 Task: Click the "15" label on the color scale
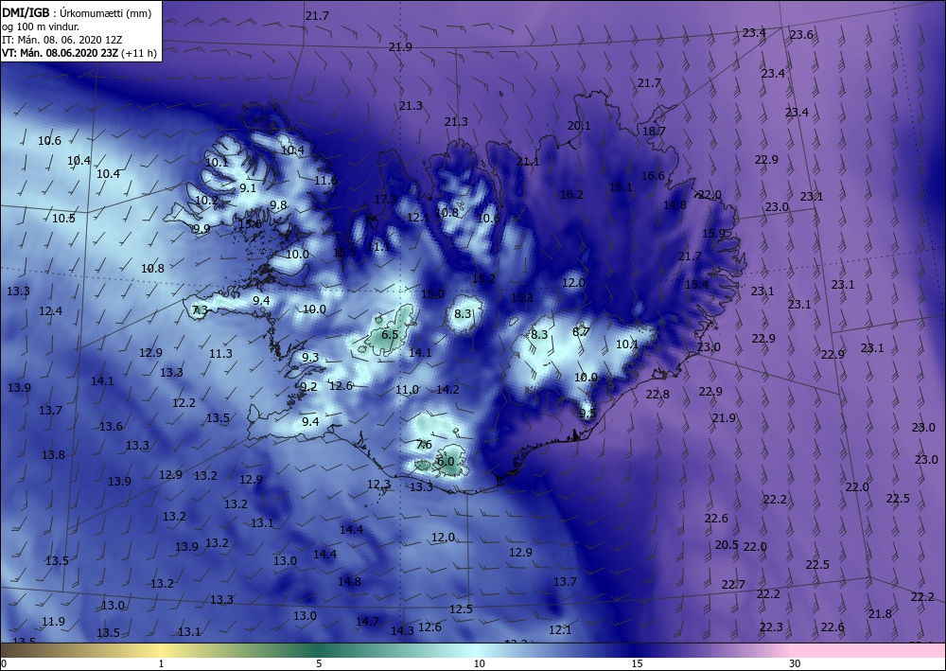point(637,663)
